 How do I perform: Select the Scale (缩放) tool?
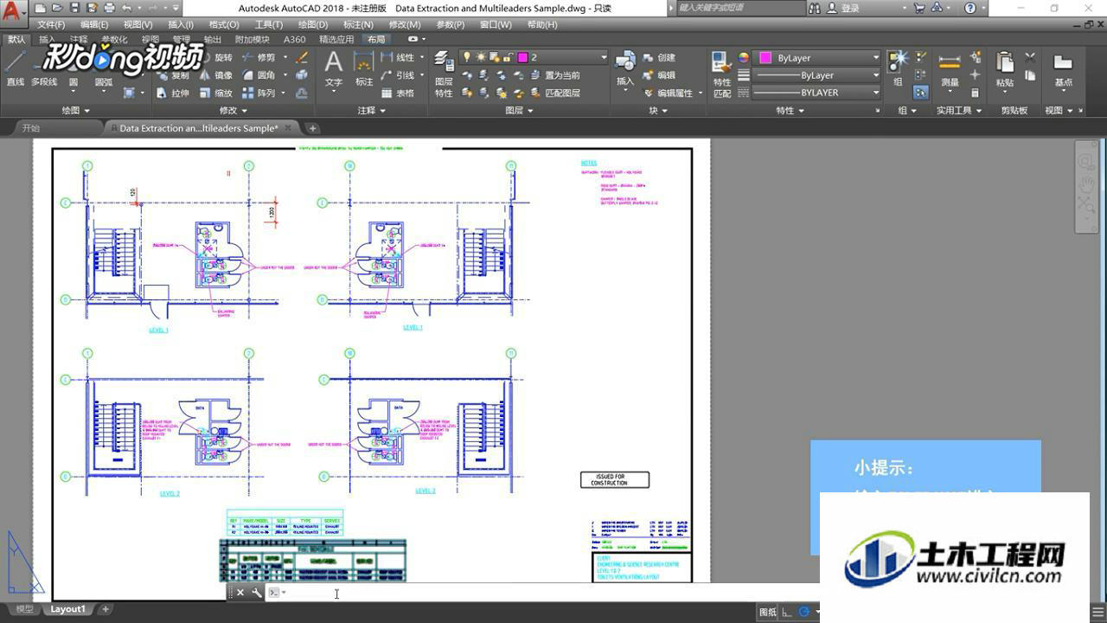tap(214, 93)
